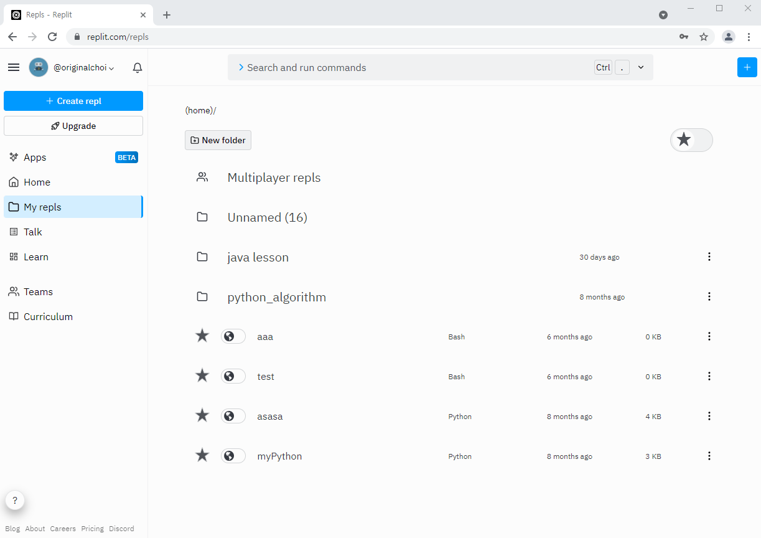Go to Home in the sidebar
Viewport: 761px width, 538px height.
pyautogui.click(x=73, y=182)
